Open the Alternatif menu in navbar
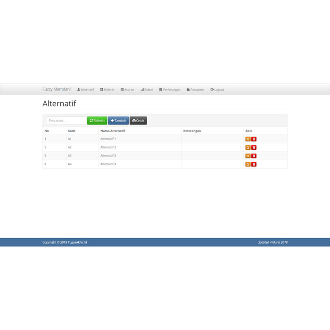Screen dimensions: 330x330 coord(85,90)
